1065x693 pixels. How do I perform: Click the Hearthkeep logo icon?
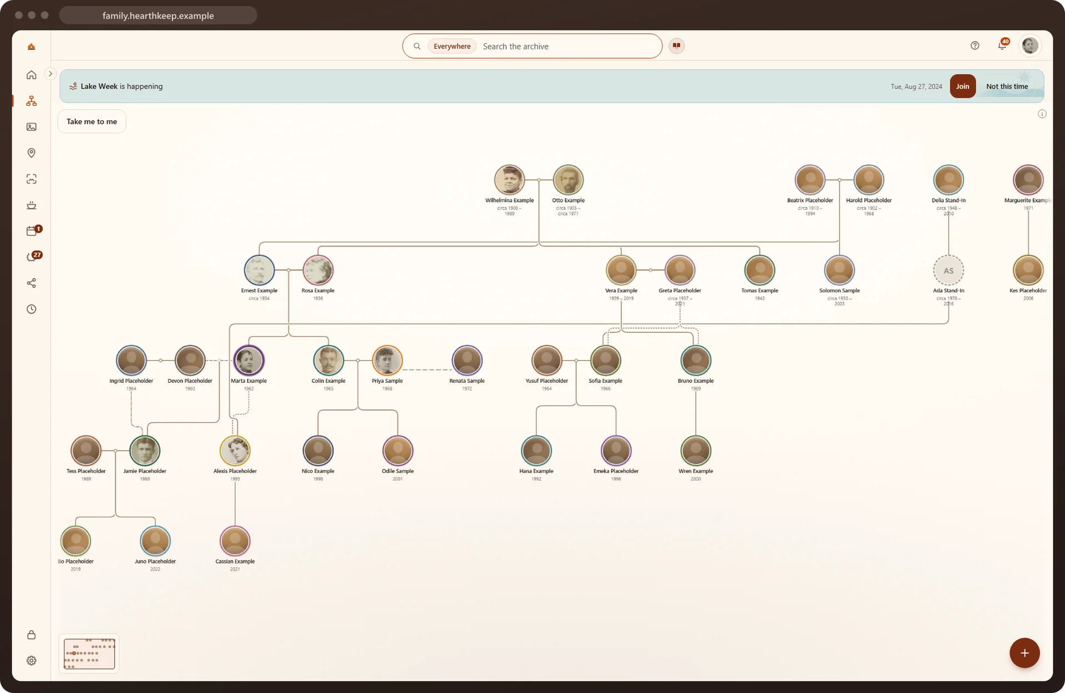click(x=32, y=47)
